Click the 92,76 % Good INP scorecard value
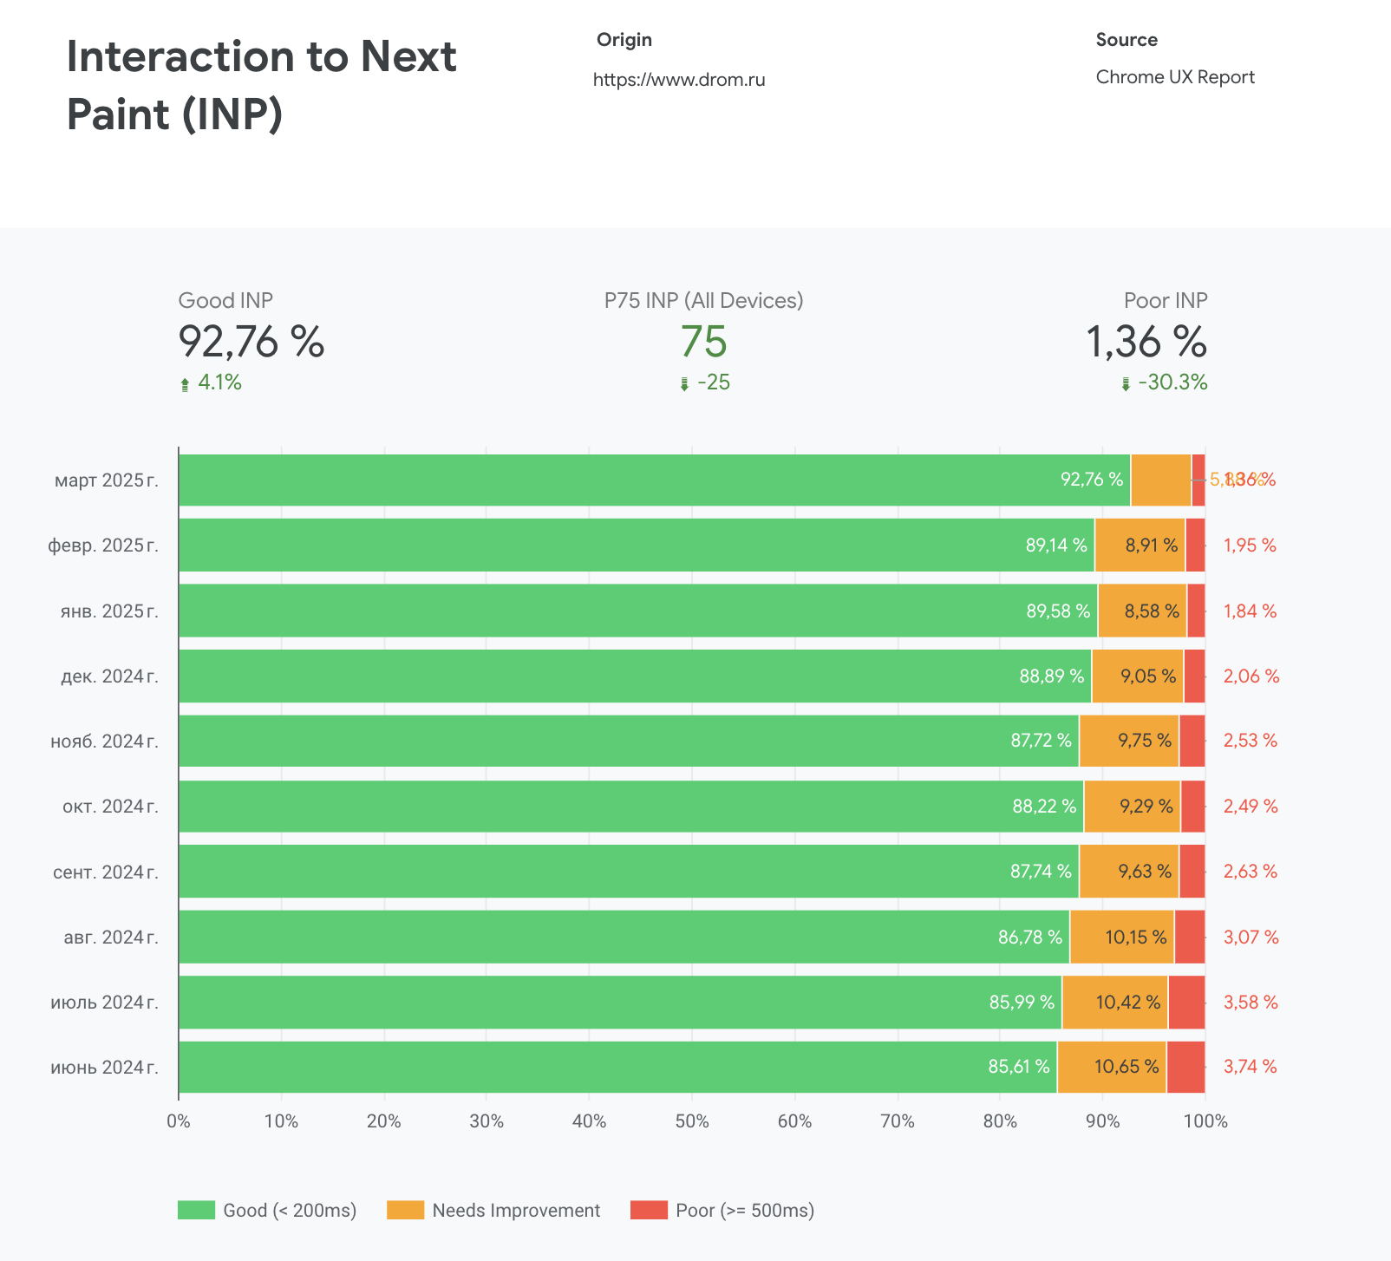1391x1261 pixels. [x=251, y=342]
